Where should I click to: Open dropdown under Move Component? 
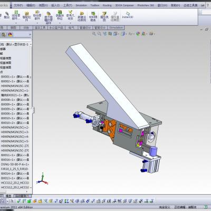click(37, 23)
